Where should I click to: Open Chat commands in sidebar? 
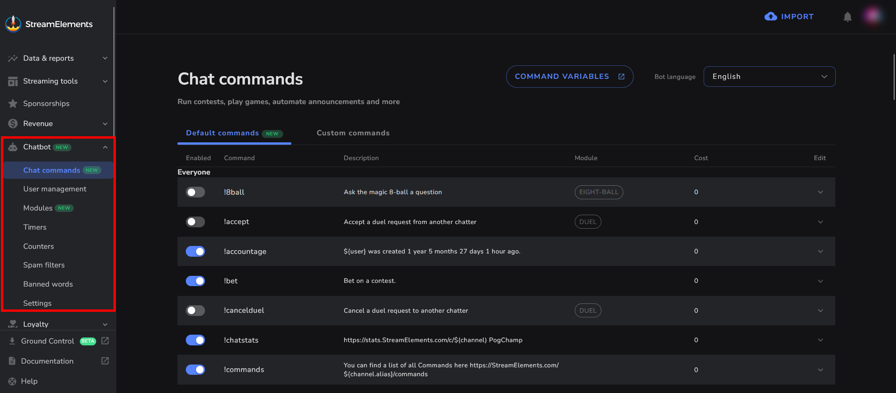coord(58,170)
